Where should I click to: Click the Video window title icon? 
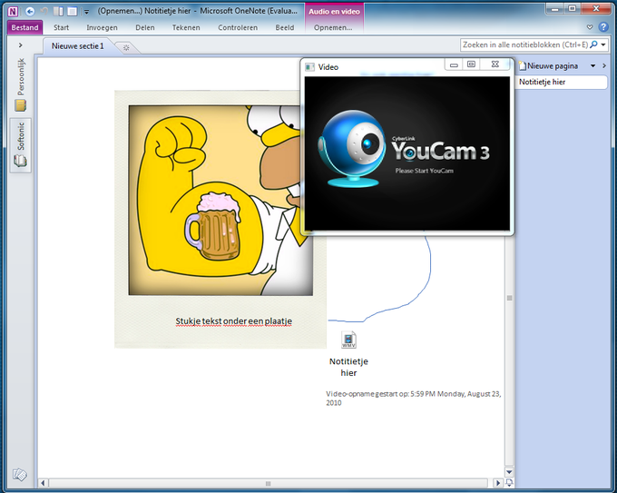[x=309, y=67]
